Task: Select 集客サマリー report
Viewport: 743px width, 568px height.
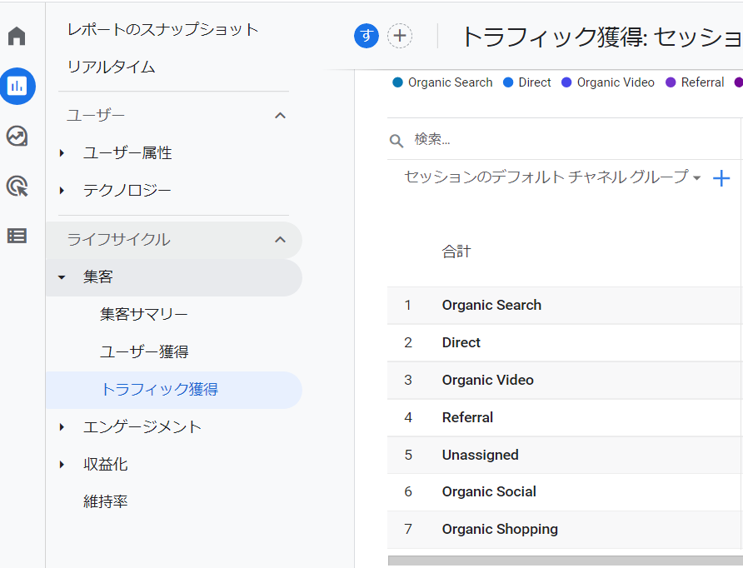Action: pos(144,314)
